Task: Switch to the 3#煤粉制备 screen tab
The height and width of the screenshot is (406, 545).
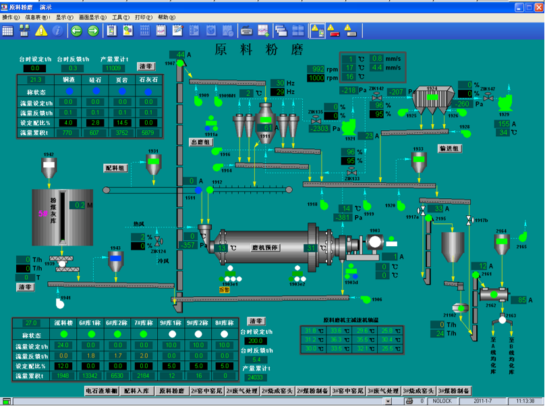Action: pyautogui.click(x=454, y=391)
